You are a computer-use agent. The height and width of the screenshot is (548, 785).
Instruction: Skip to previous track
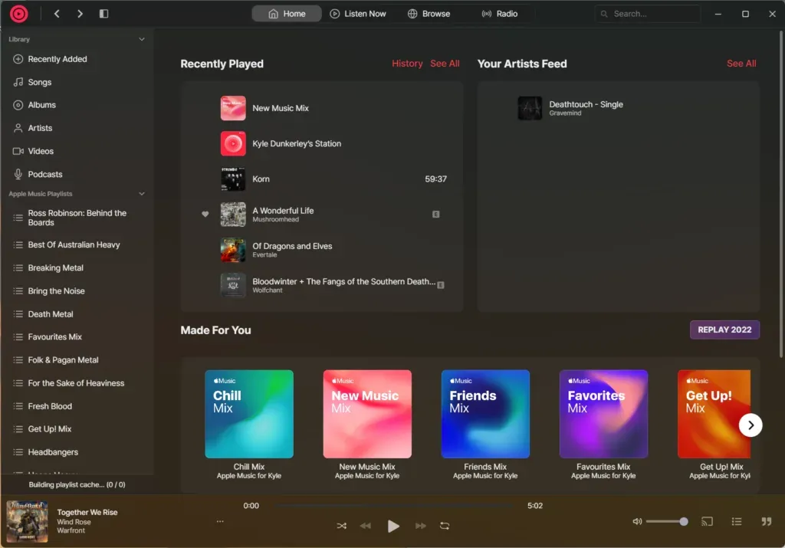366,526
